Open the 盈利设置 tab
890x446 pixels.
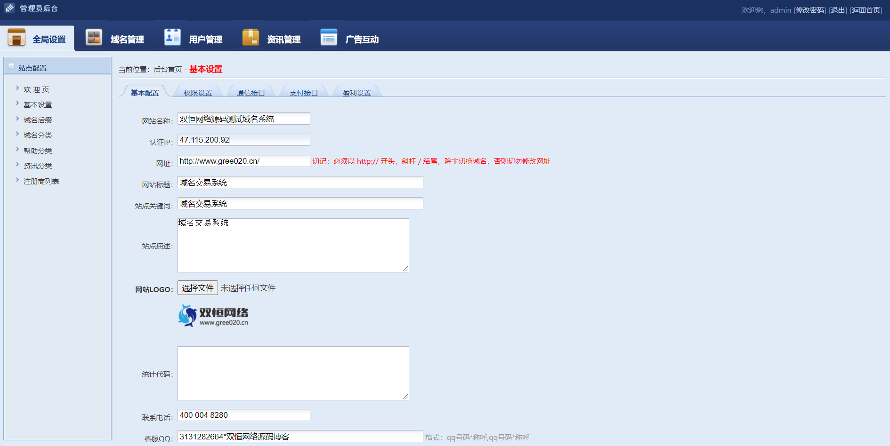(356, 93)
